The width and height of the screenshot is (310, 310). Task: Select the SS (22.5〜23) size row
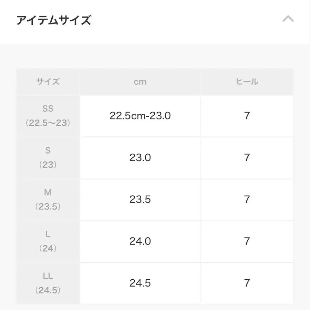pyautogui.click(x=48, y=116)
